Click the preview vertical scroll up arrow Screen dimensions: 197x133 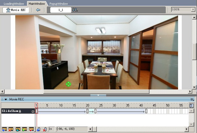tap(194, 17)
